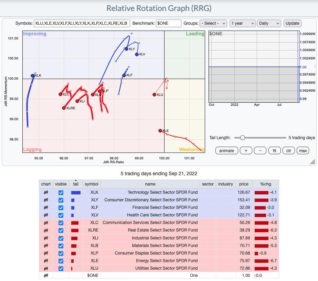Viewport: 318px width, 281px height.
Task: Zoom out with minus button
Action: [260, 150]
